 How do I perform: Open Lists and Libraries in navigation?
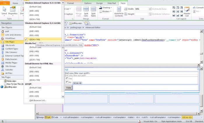13,35
